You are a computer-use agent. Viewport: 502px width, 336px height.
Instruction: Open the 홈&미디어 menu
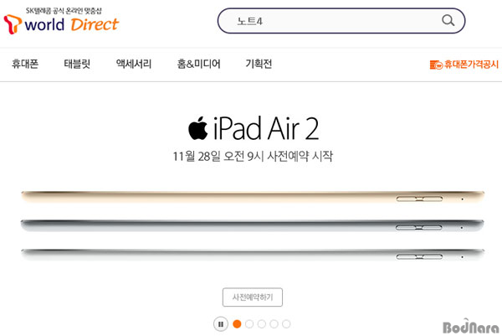tap(198, 64)
